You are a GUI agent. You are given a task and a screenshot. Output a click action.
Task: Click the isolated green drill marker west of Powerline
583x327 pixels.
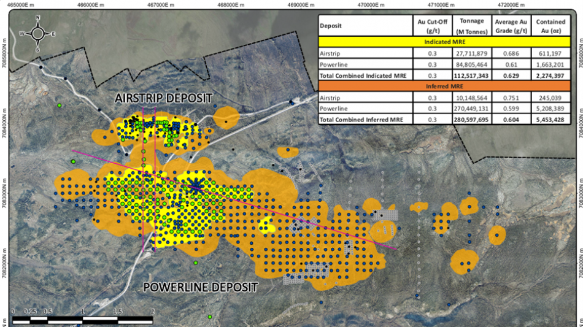click(73, 161)
